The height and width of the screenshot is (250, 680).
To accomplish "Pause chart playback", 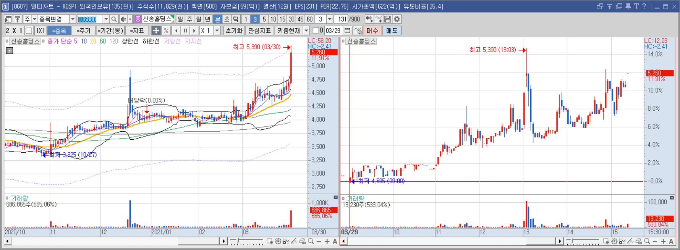I will [185, 31].
